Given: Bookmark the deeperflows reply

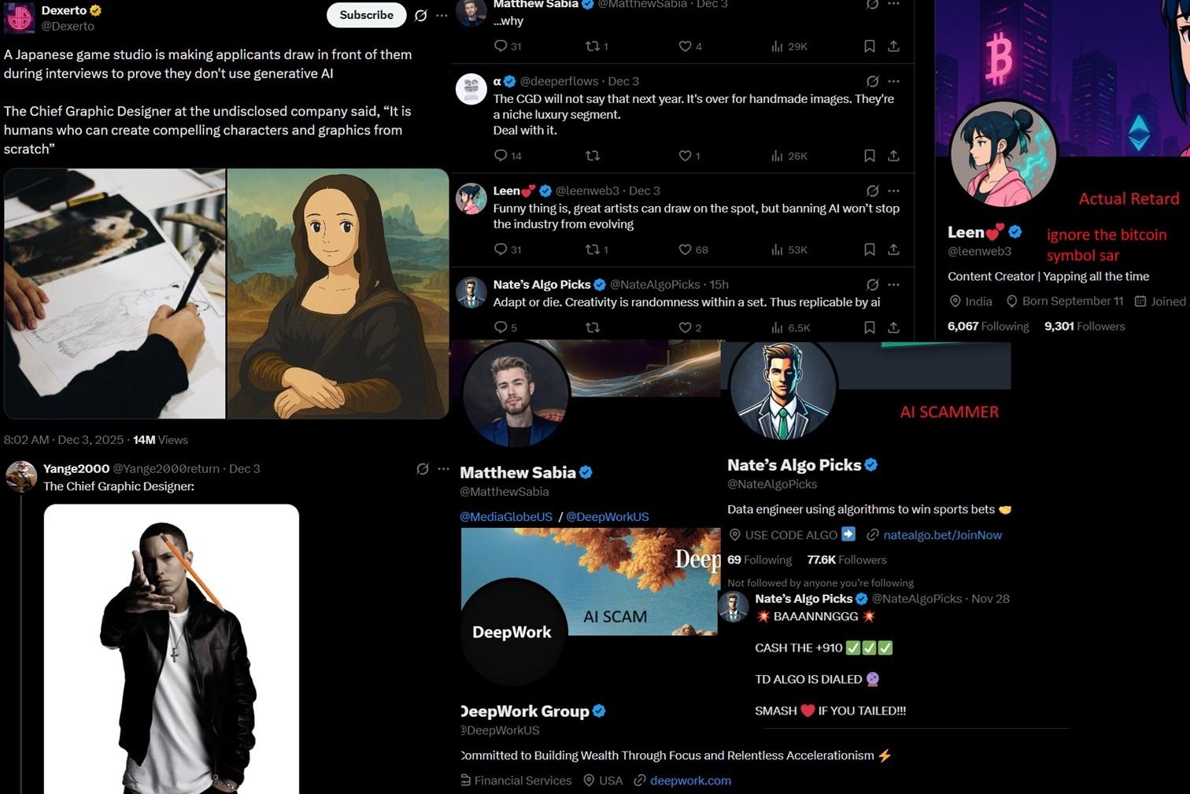Looking at the screenshot, I should pos(869,156).
